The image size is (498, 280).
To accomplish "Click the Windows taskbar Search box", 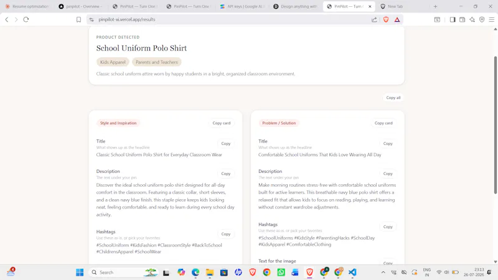I will click(x=123, y=273).
